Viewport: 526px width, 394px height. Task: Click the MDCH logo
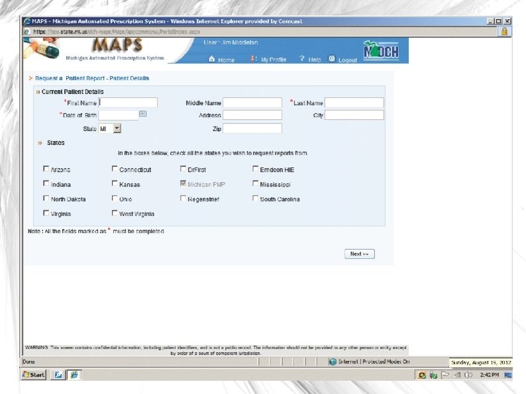click(x=381, y=50)
